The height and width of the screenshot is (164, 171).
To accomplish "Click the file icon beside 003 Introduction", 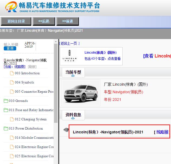I will pos(12,73).
